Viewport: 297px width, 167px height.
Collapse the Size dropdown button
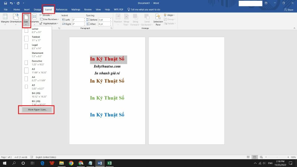[x=26, y=20]
